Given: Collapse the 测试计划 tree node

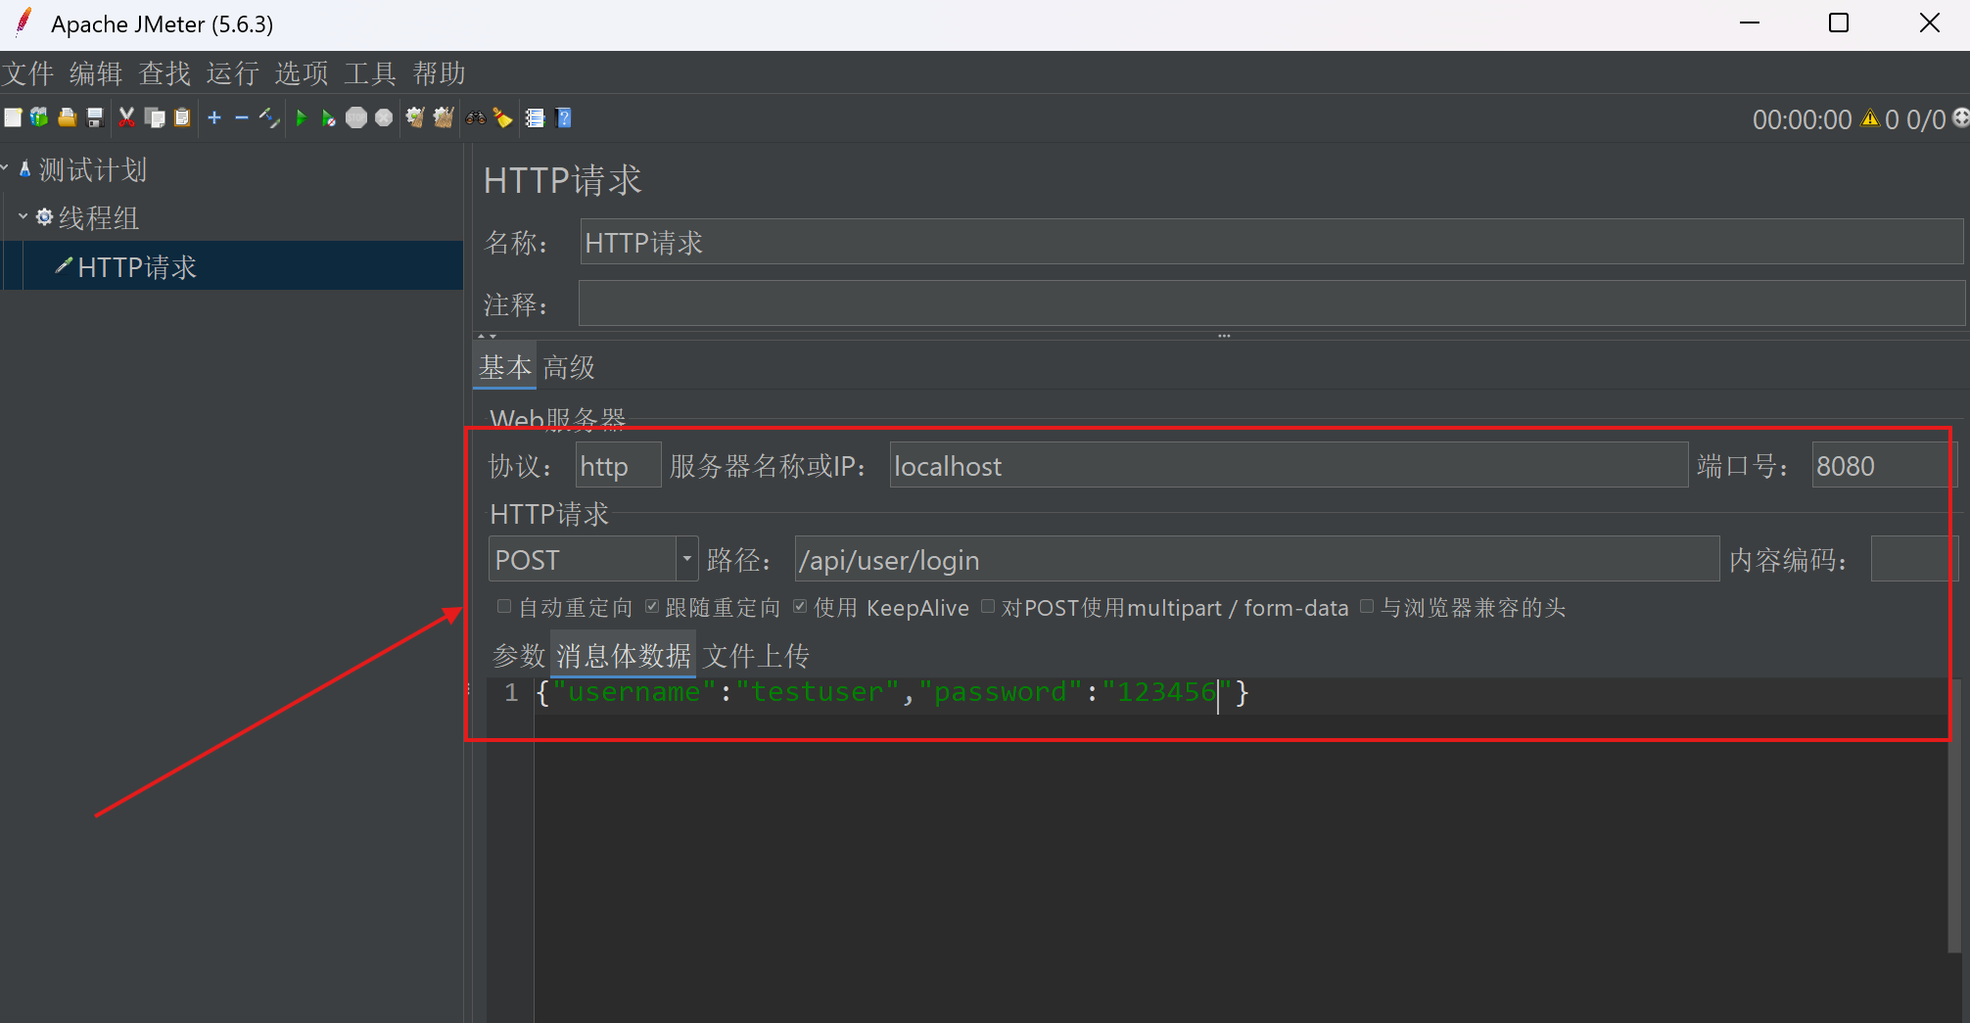Looking at the screenshot, I should pyautogui.click(x=5, y=168).
